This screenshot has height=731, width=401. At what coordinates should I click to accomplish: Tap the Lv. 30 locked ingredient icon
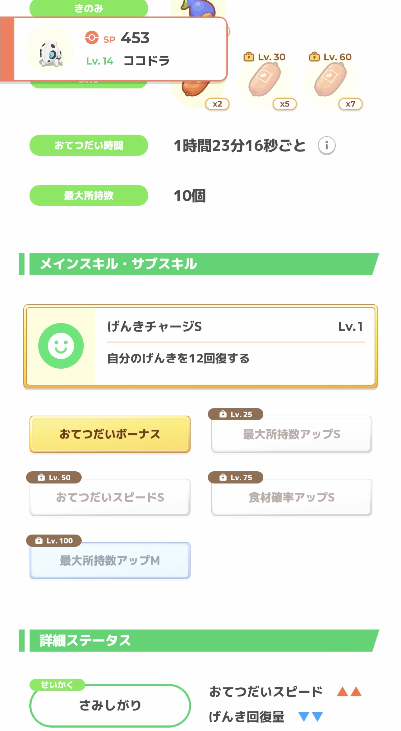(265, 80)
